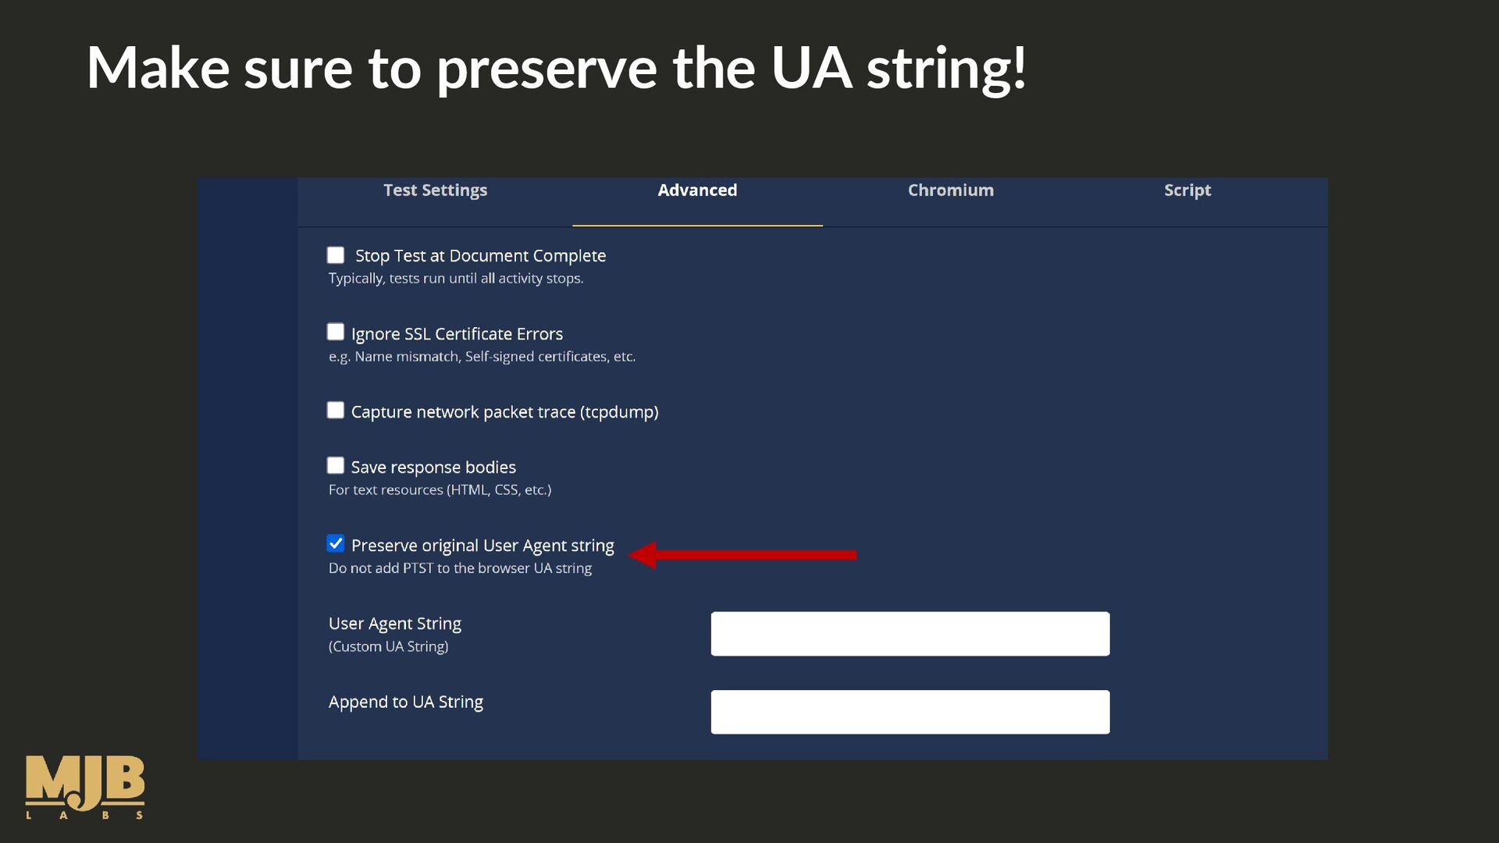Enable Capture network packet trace checkbox
The width and height of the screenshot is (1499, 843).
click(x=336, y=410)
